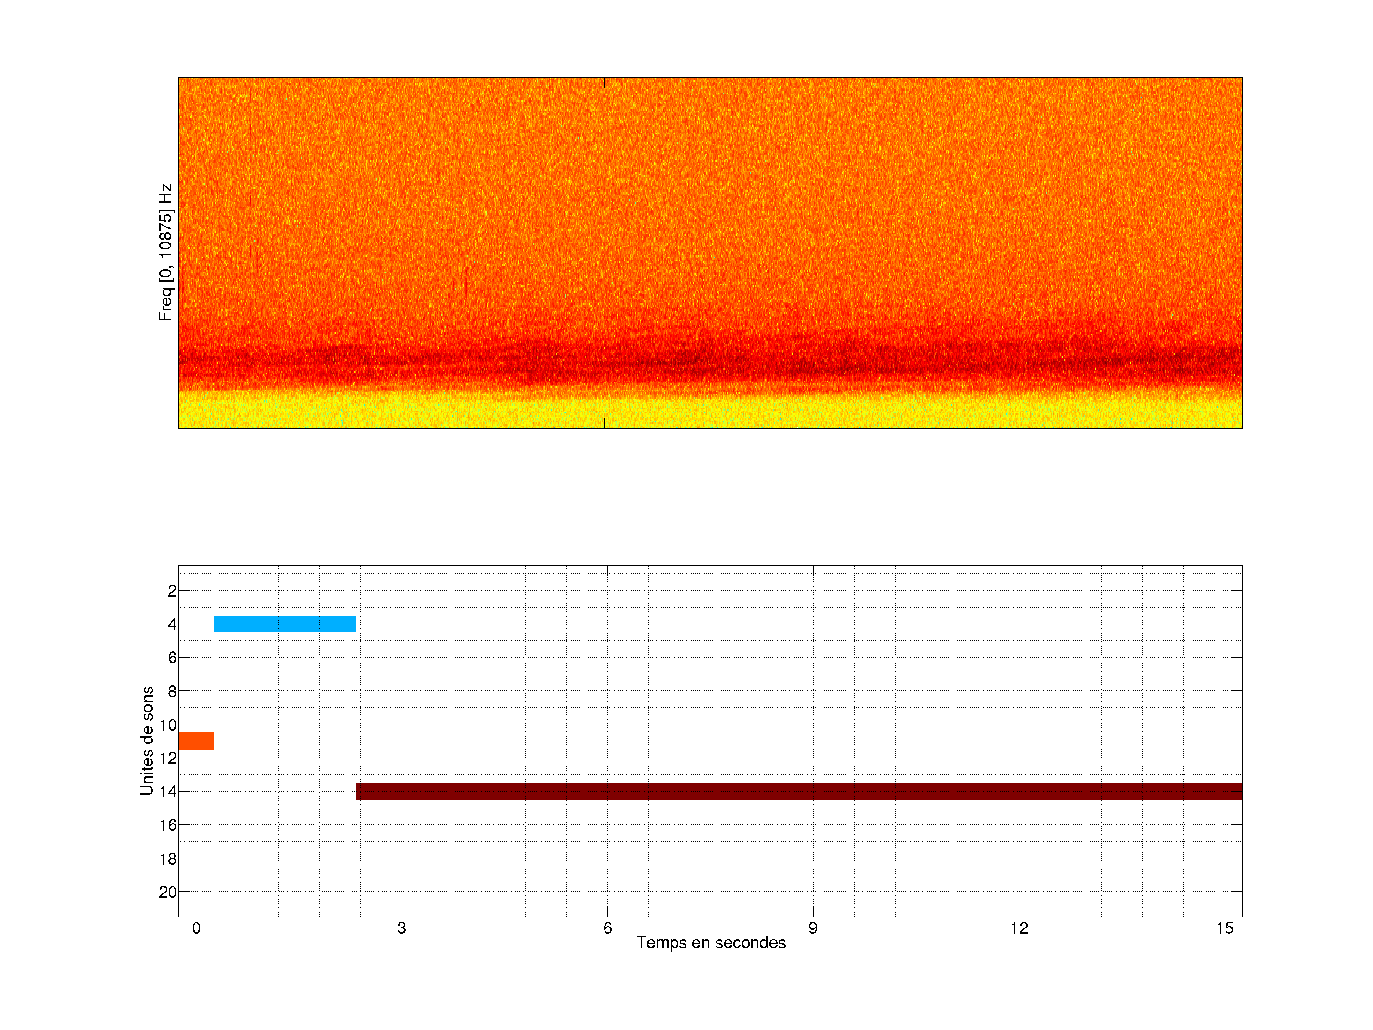Click the y-axis tick label 8
The height and width of the screenshot is (1030, 1373).
click(x=172, y=691)
